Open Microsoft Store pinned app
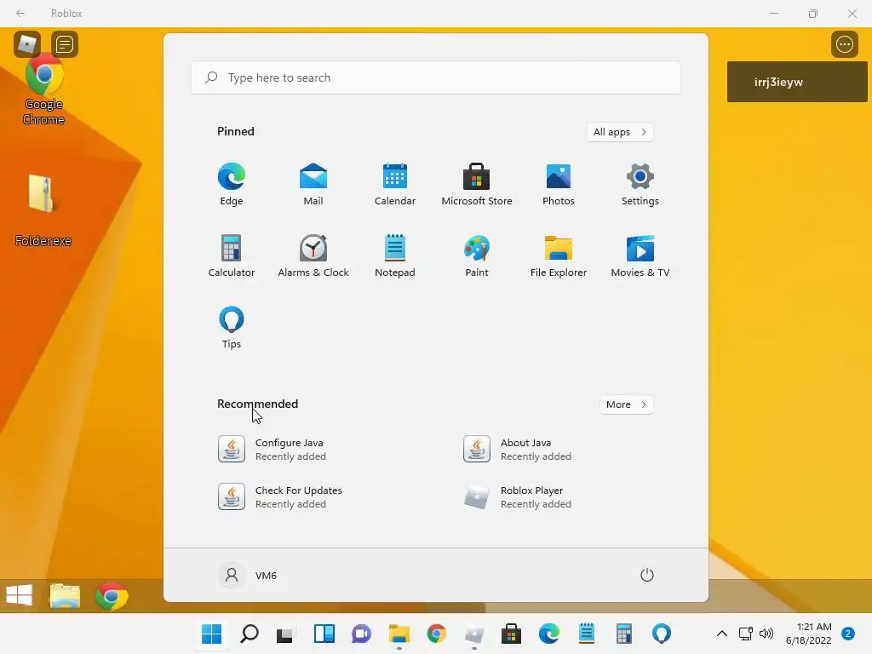Image resolution: width=872 pixels, height=654 pixels. pos(477,185)
